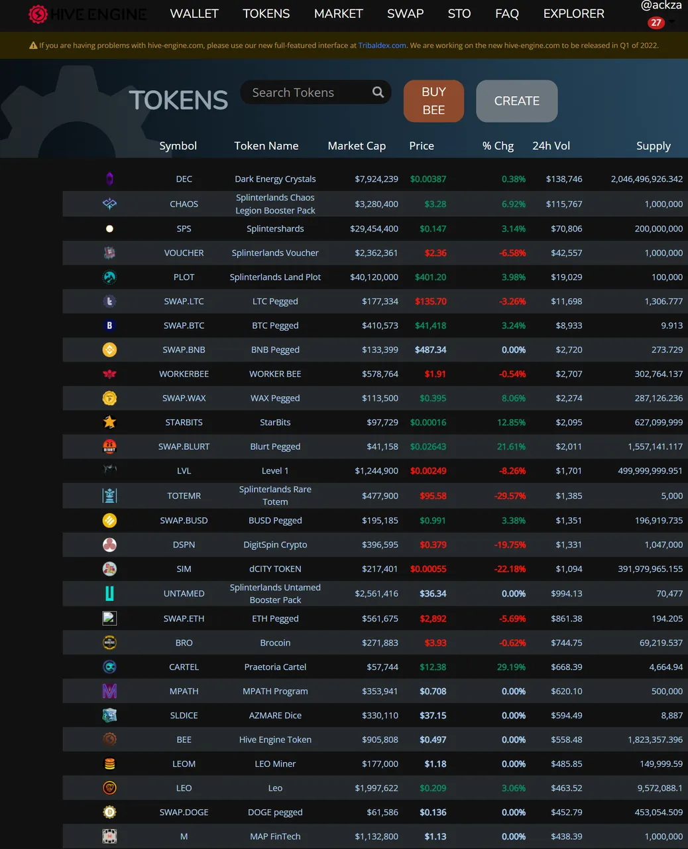The height and width of the screenshot is (849, 688).
Task: Click the TOTEMR token icon
Action: (109, 495)
